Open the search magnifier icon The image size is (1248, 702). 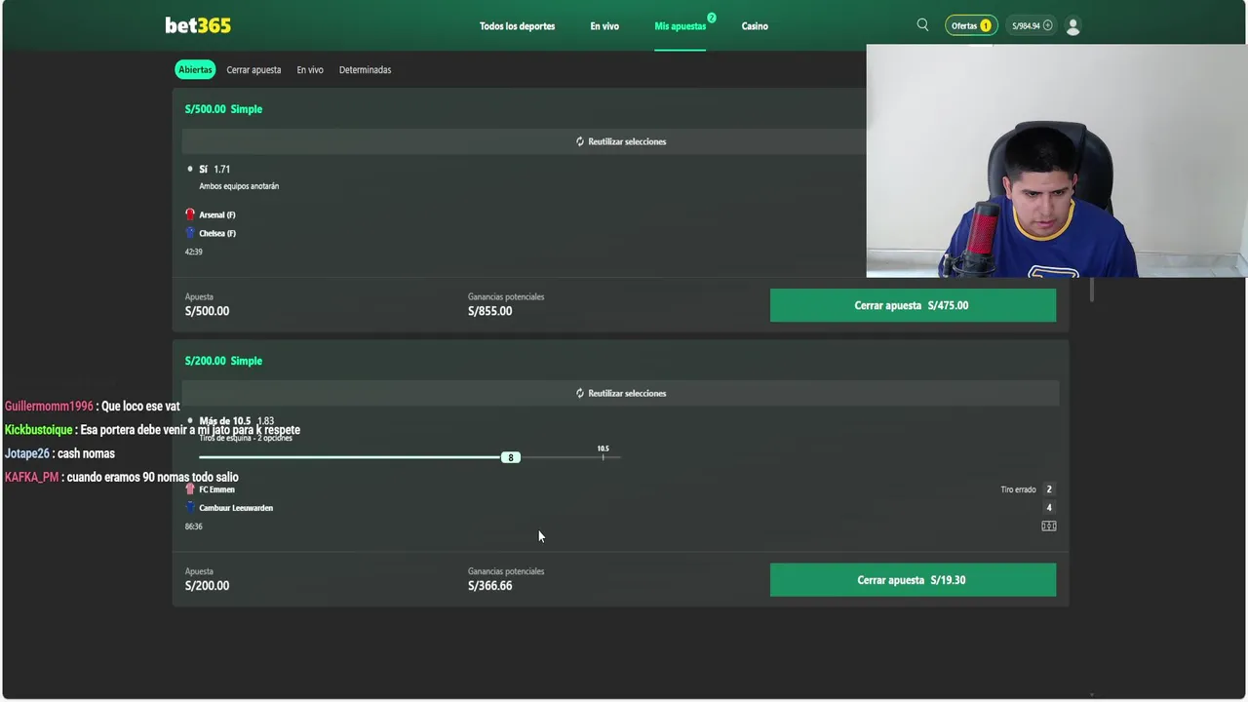click(x=922, y=25)
